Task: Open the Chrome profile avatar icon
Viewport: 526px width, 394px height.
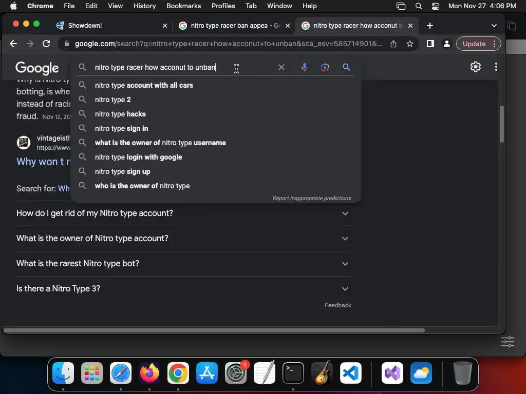Action: pyautogui.click(x=447, y=44)
